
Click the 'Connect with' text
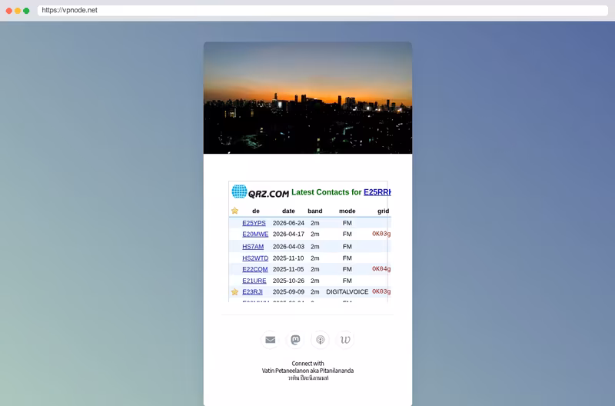[x=308, y=364]
